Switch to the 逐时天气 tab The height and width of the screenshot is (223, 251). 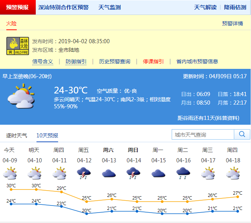16,135
